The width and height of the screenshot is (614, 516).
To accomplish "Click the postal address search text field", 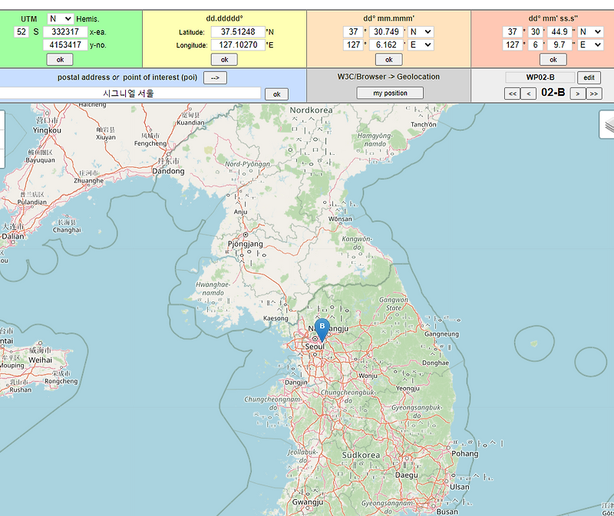I will pos(130,94).
